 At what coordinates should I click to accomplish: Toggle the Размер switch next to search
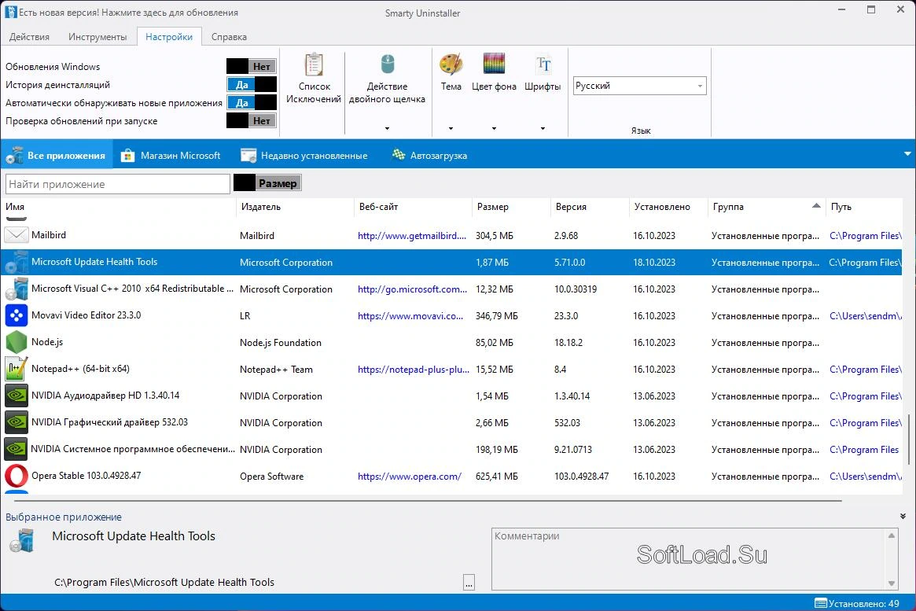point(267,183)
